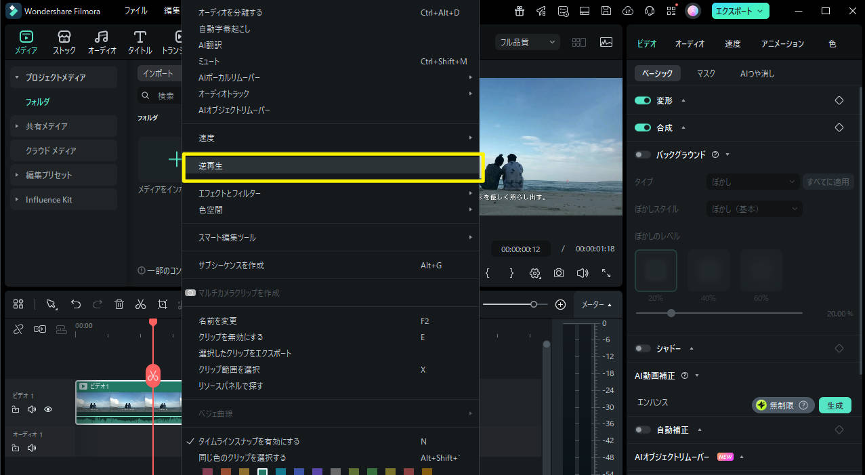Undo the last action
The image size is (865, 475).
pos(76,304)
